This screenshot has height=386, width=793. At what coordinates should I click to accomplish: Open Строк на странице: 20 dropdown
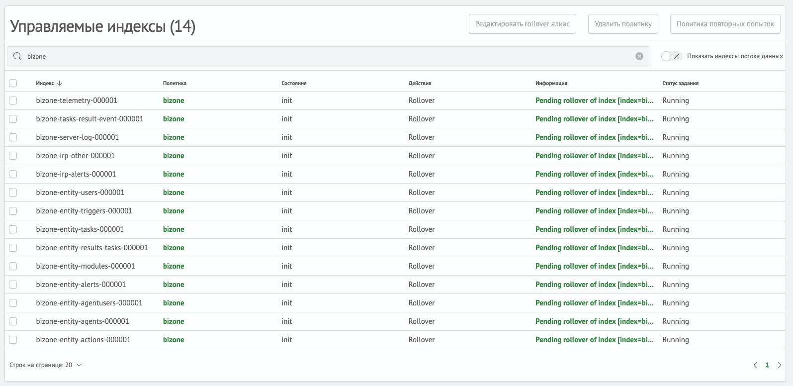(45, 365)
